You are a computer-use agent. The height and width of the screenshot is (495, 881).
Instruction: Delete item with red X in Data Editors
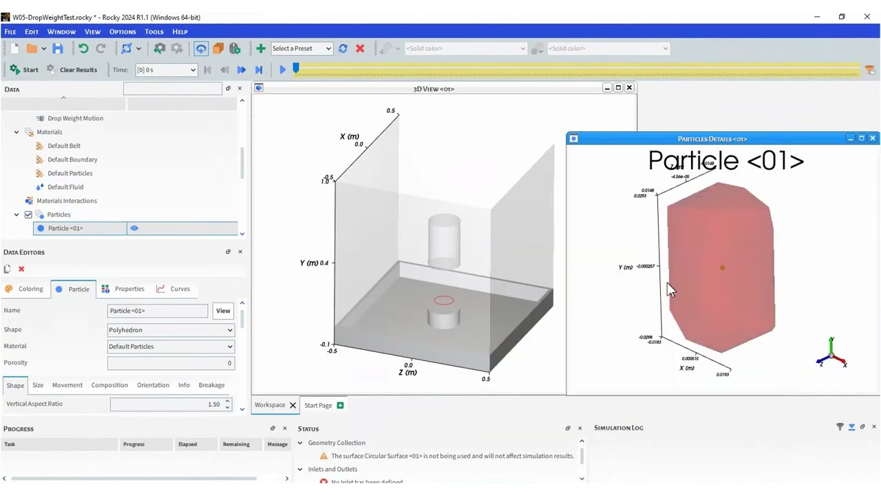click(x=21, y=269)
